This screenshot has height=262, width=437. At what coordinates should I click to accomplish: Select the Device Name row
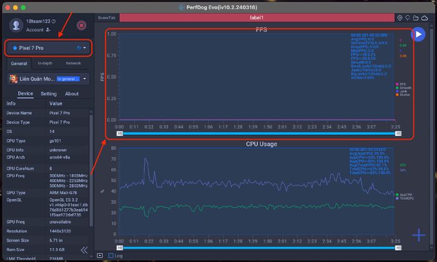click(x=47, y=113)
